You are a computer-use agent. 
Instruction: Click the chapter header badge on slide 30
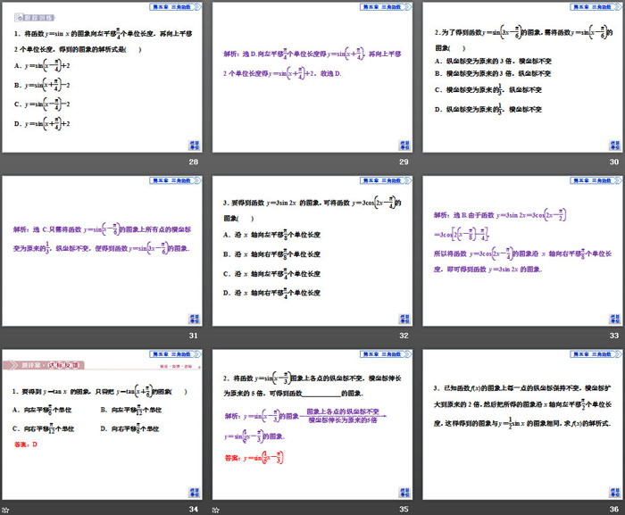(x=596, y=7)
